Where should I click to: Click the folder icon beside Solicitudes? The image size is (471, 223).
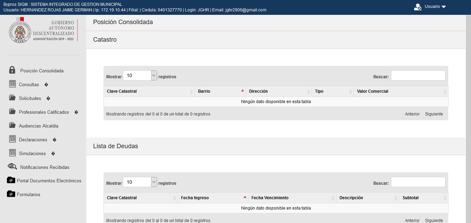(12, 98)
